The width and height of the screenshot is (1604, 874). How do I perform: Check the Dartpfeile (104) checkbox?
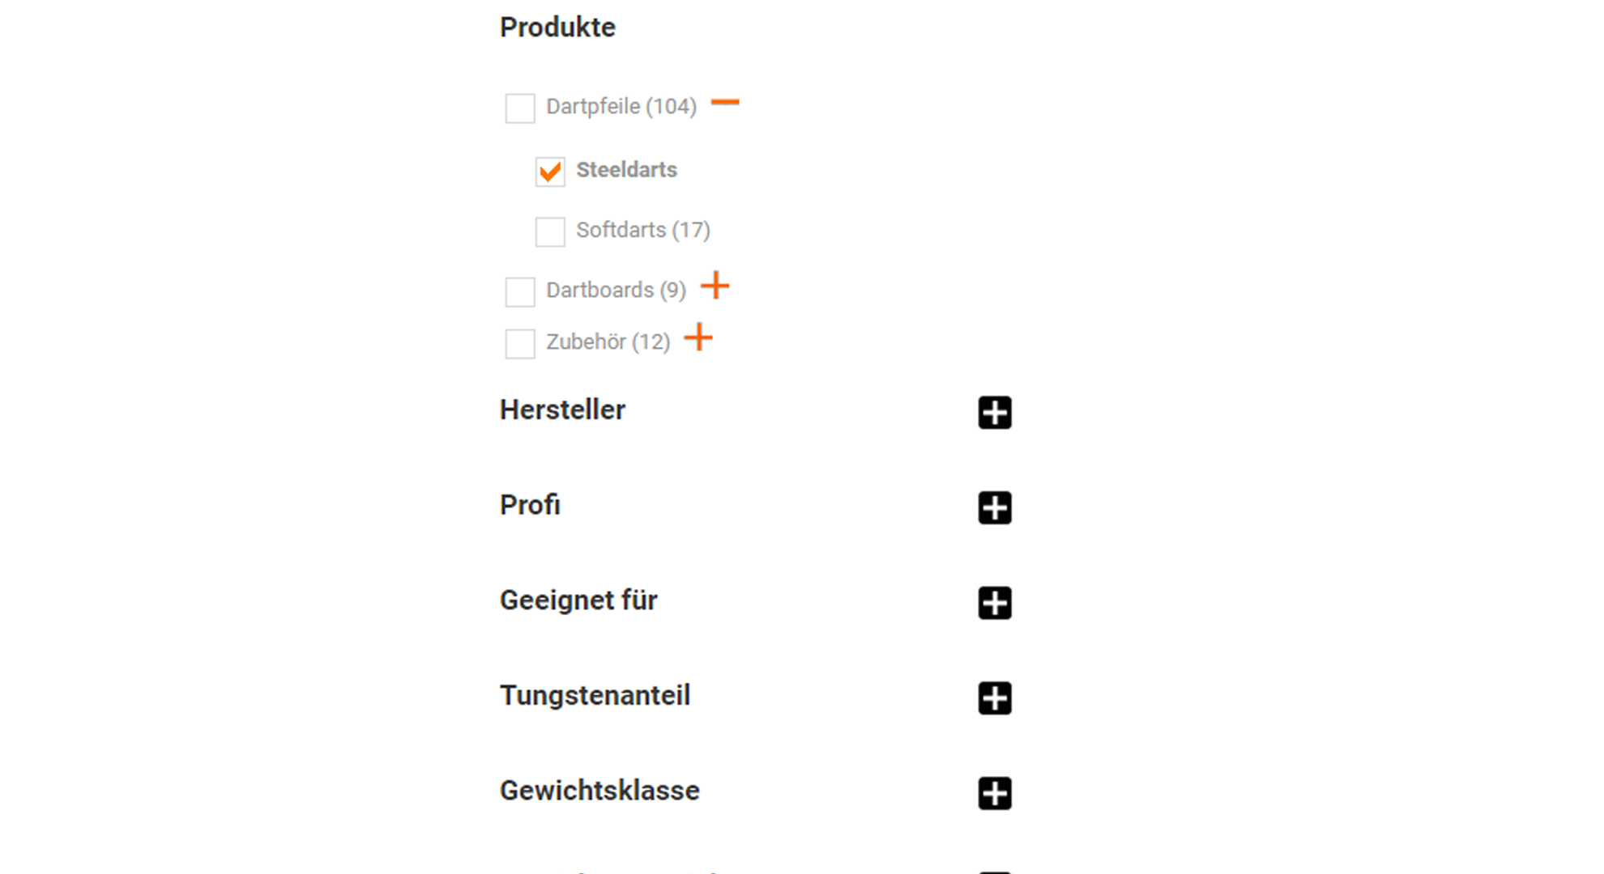[x=520, y=108]
